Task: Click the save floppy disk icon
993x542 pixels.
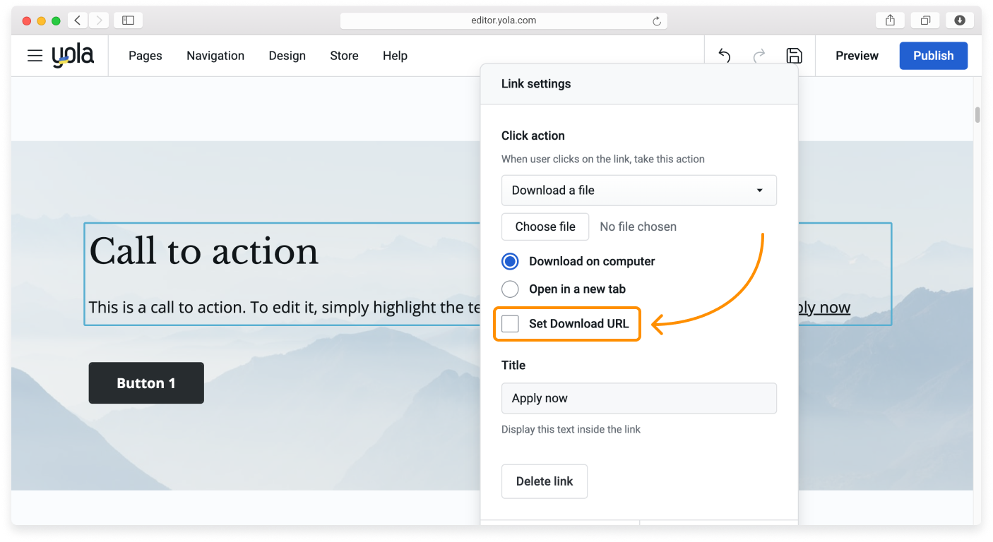Action: coord(794,56)
